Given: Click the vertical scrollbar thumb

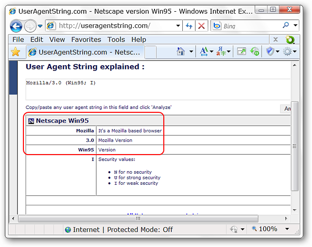Looking at the screenshot, I should click(294, 146).
